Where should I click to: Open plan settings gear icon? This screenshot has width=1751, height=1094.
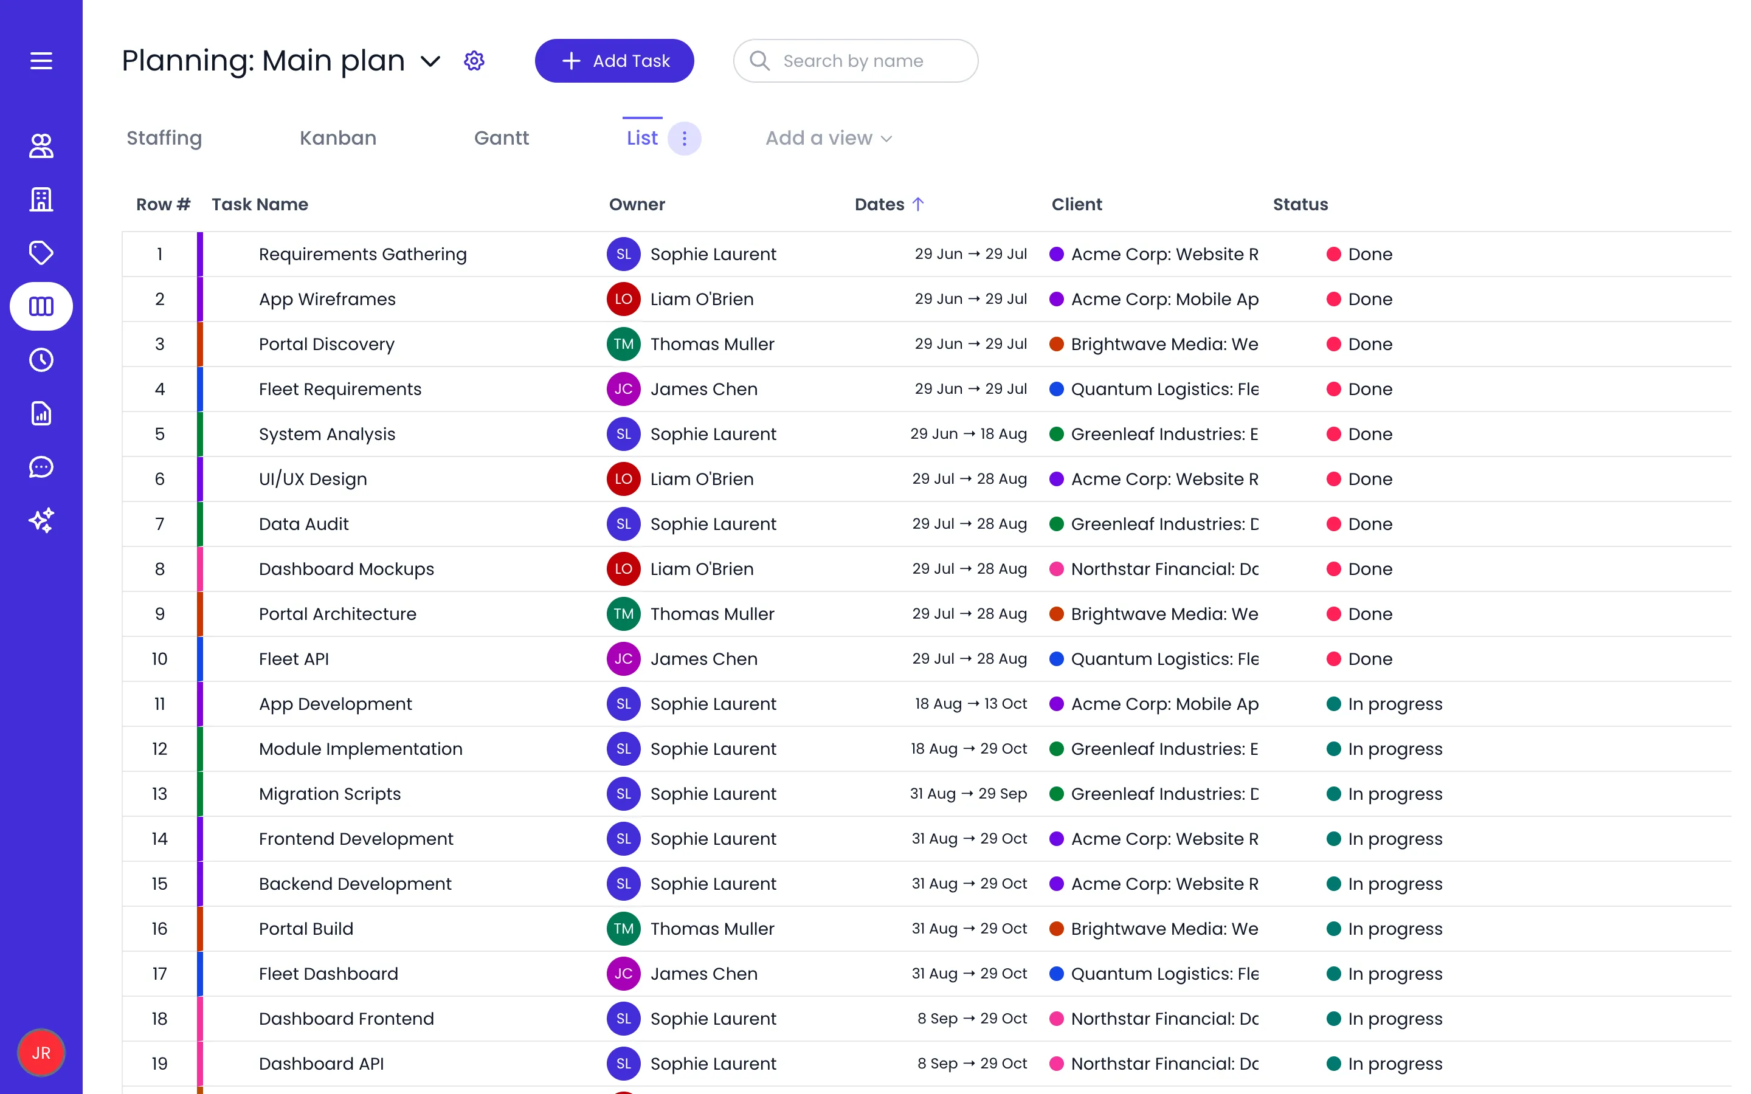click(x=474, y=61)
